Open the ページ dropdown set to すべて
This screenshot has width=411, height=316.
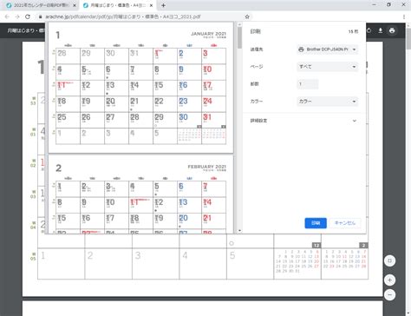[x=327, y=67]
